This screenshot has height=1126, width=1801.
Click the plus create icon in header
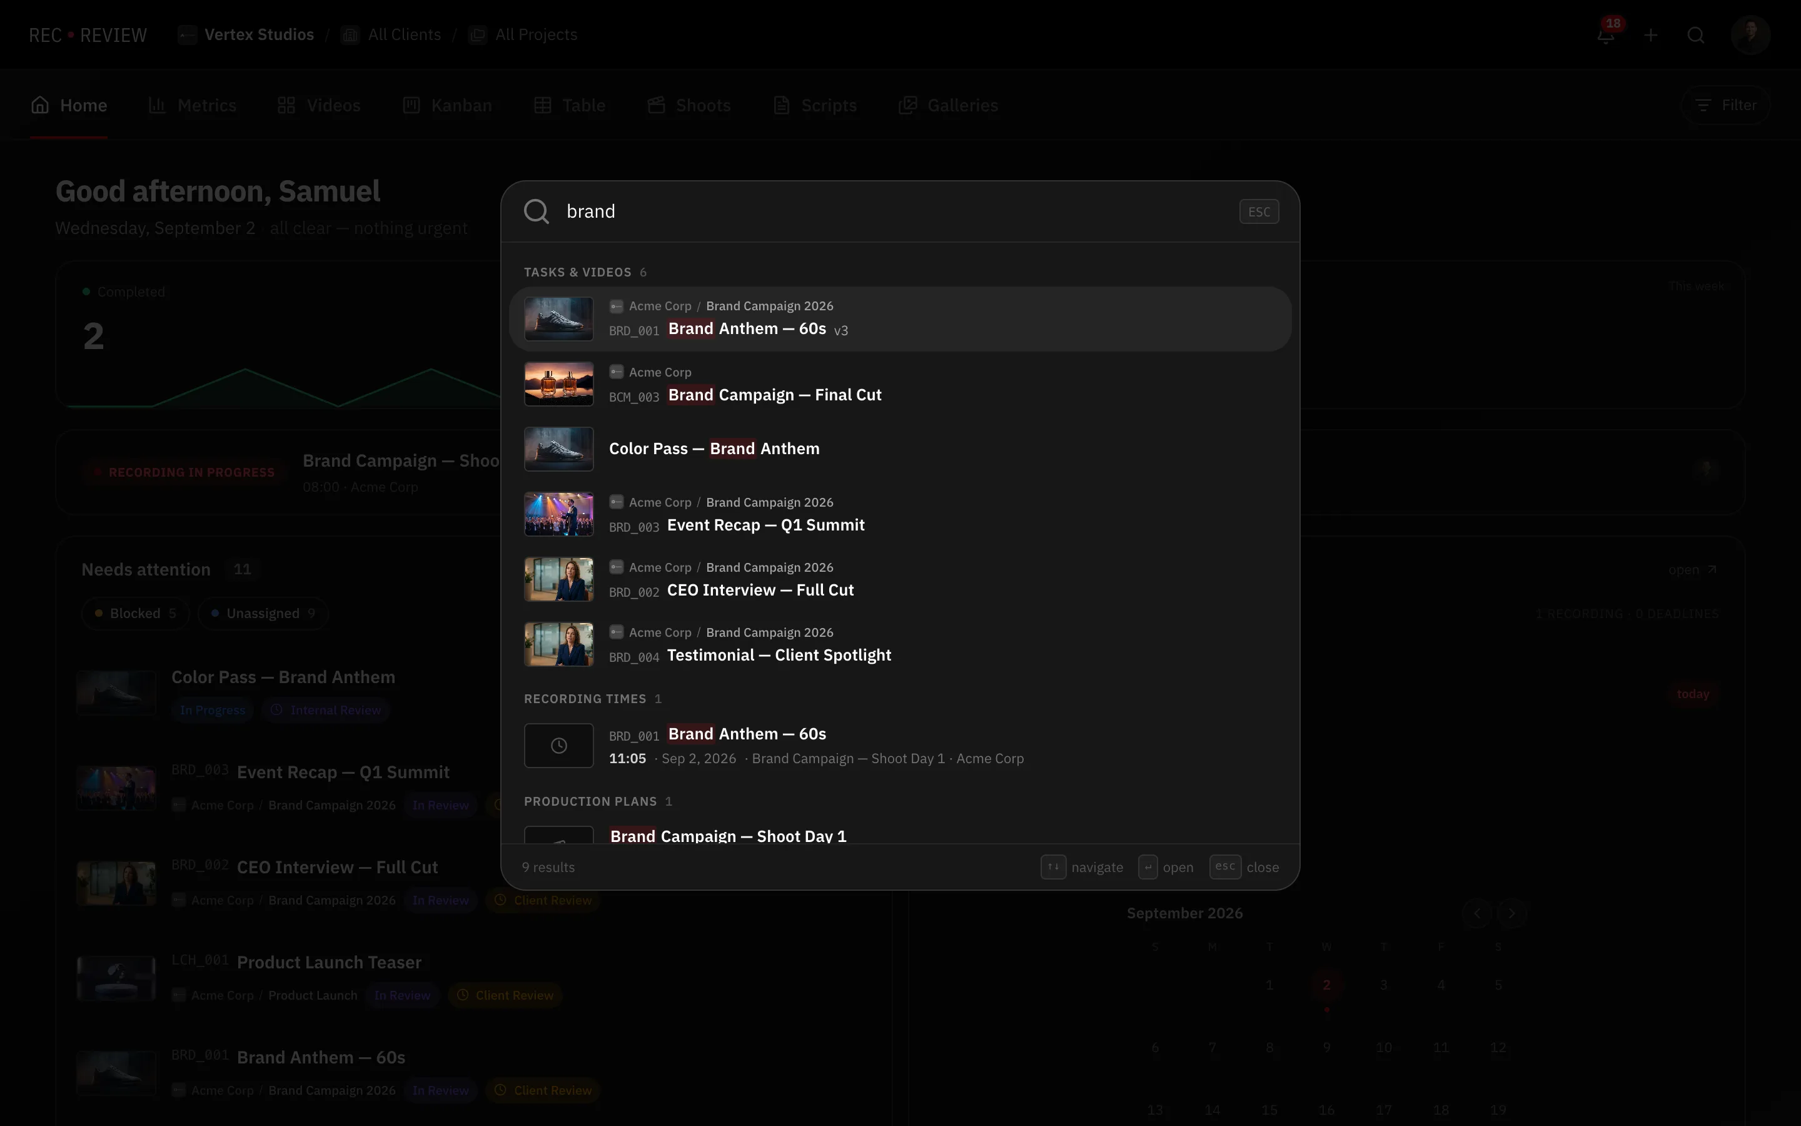(1651, 35)
